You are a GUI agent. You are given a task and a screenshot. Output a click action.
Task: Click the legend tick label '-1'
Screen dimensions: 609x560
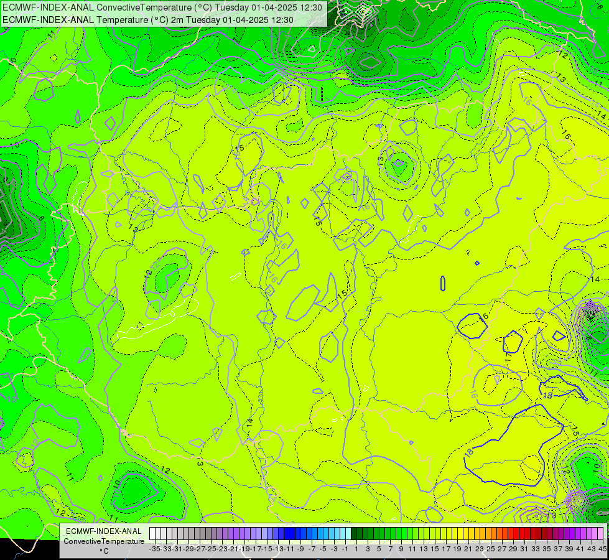(345, 549)
